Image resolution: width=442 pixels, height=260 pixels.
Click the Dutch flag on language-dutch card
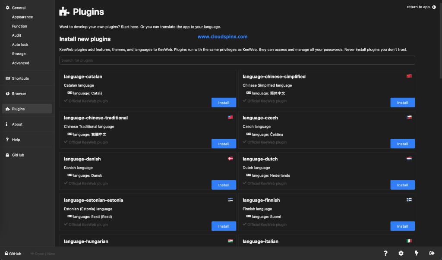(x=409, y=158)
